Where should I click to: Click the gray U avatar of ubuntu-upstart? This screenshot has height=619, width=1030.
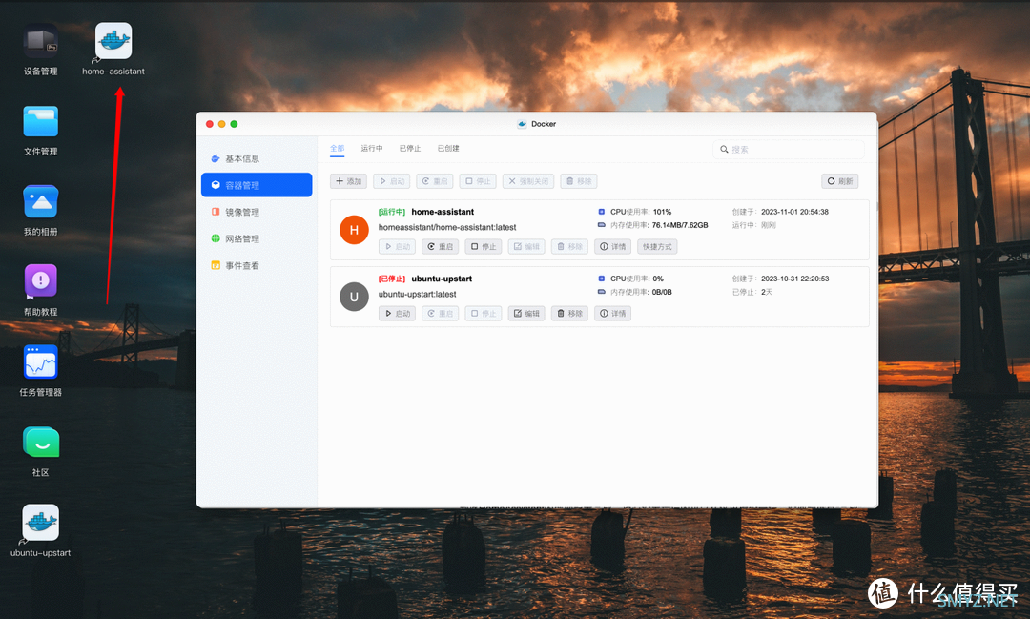(354, 297)
